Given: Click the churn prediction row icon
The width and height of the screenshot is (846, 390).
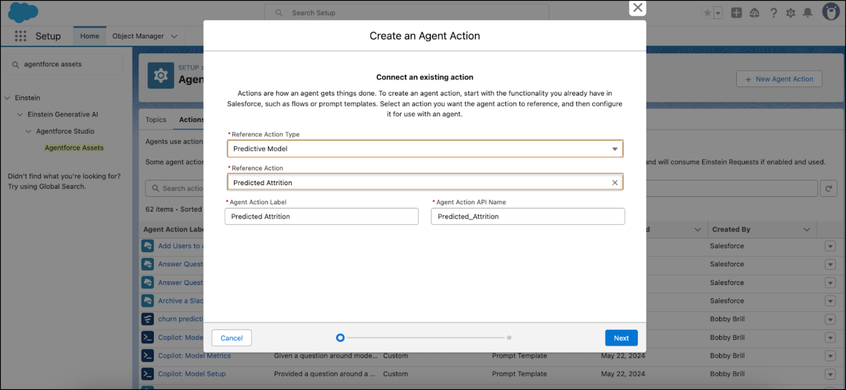Looking at the screenshot, I should point(147,319).
